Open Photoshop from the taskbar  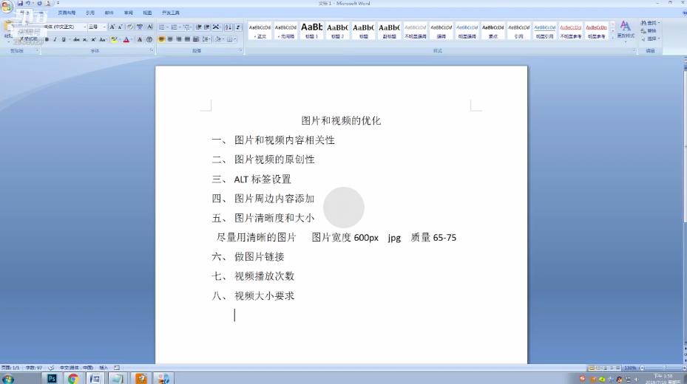click(x=52, y=378)
